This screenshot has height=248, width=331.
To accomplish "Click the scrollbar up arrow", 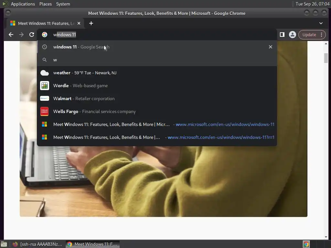I will pyautogui.click(x=326, y=44).
